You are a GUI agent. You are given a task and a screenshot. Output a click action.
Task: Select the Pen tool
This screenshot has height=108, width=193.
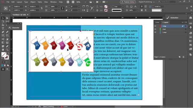pos(3,32)
